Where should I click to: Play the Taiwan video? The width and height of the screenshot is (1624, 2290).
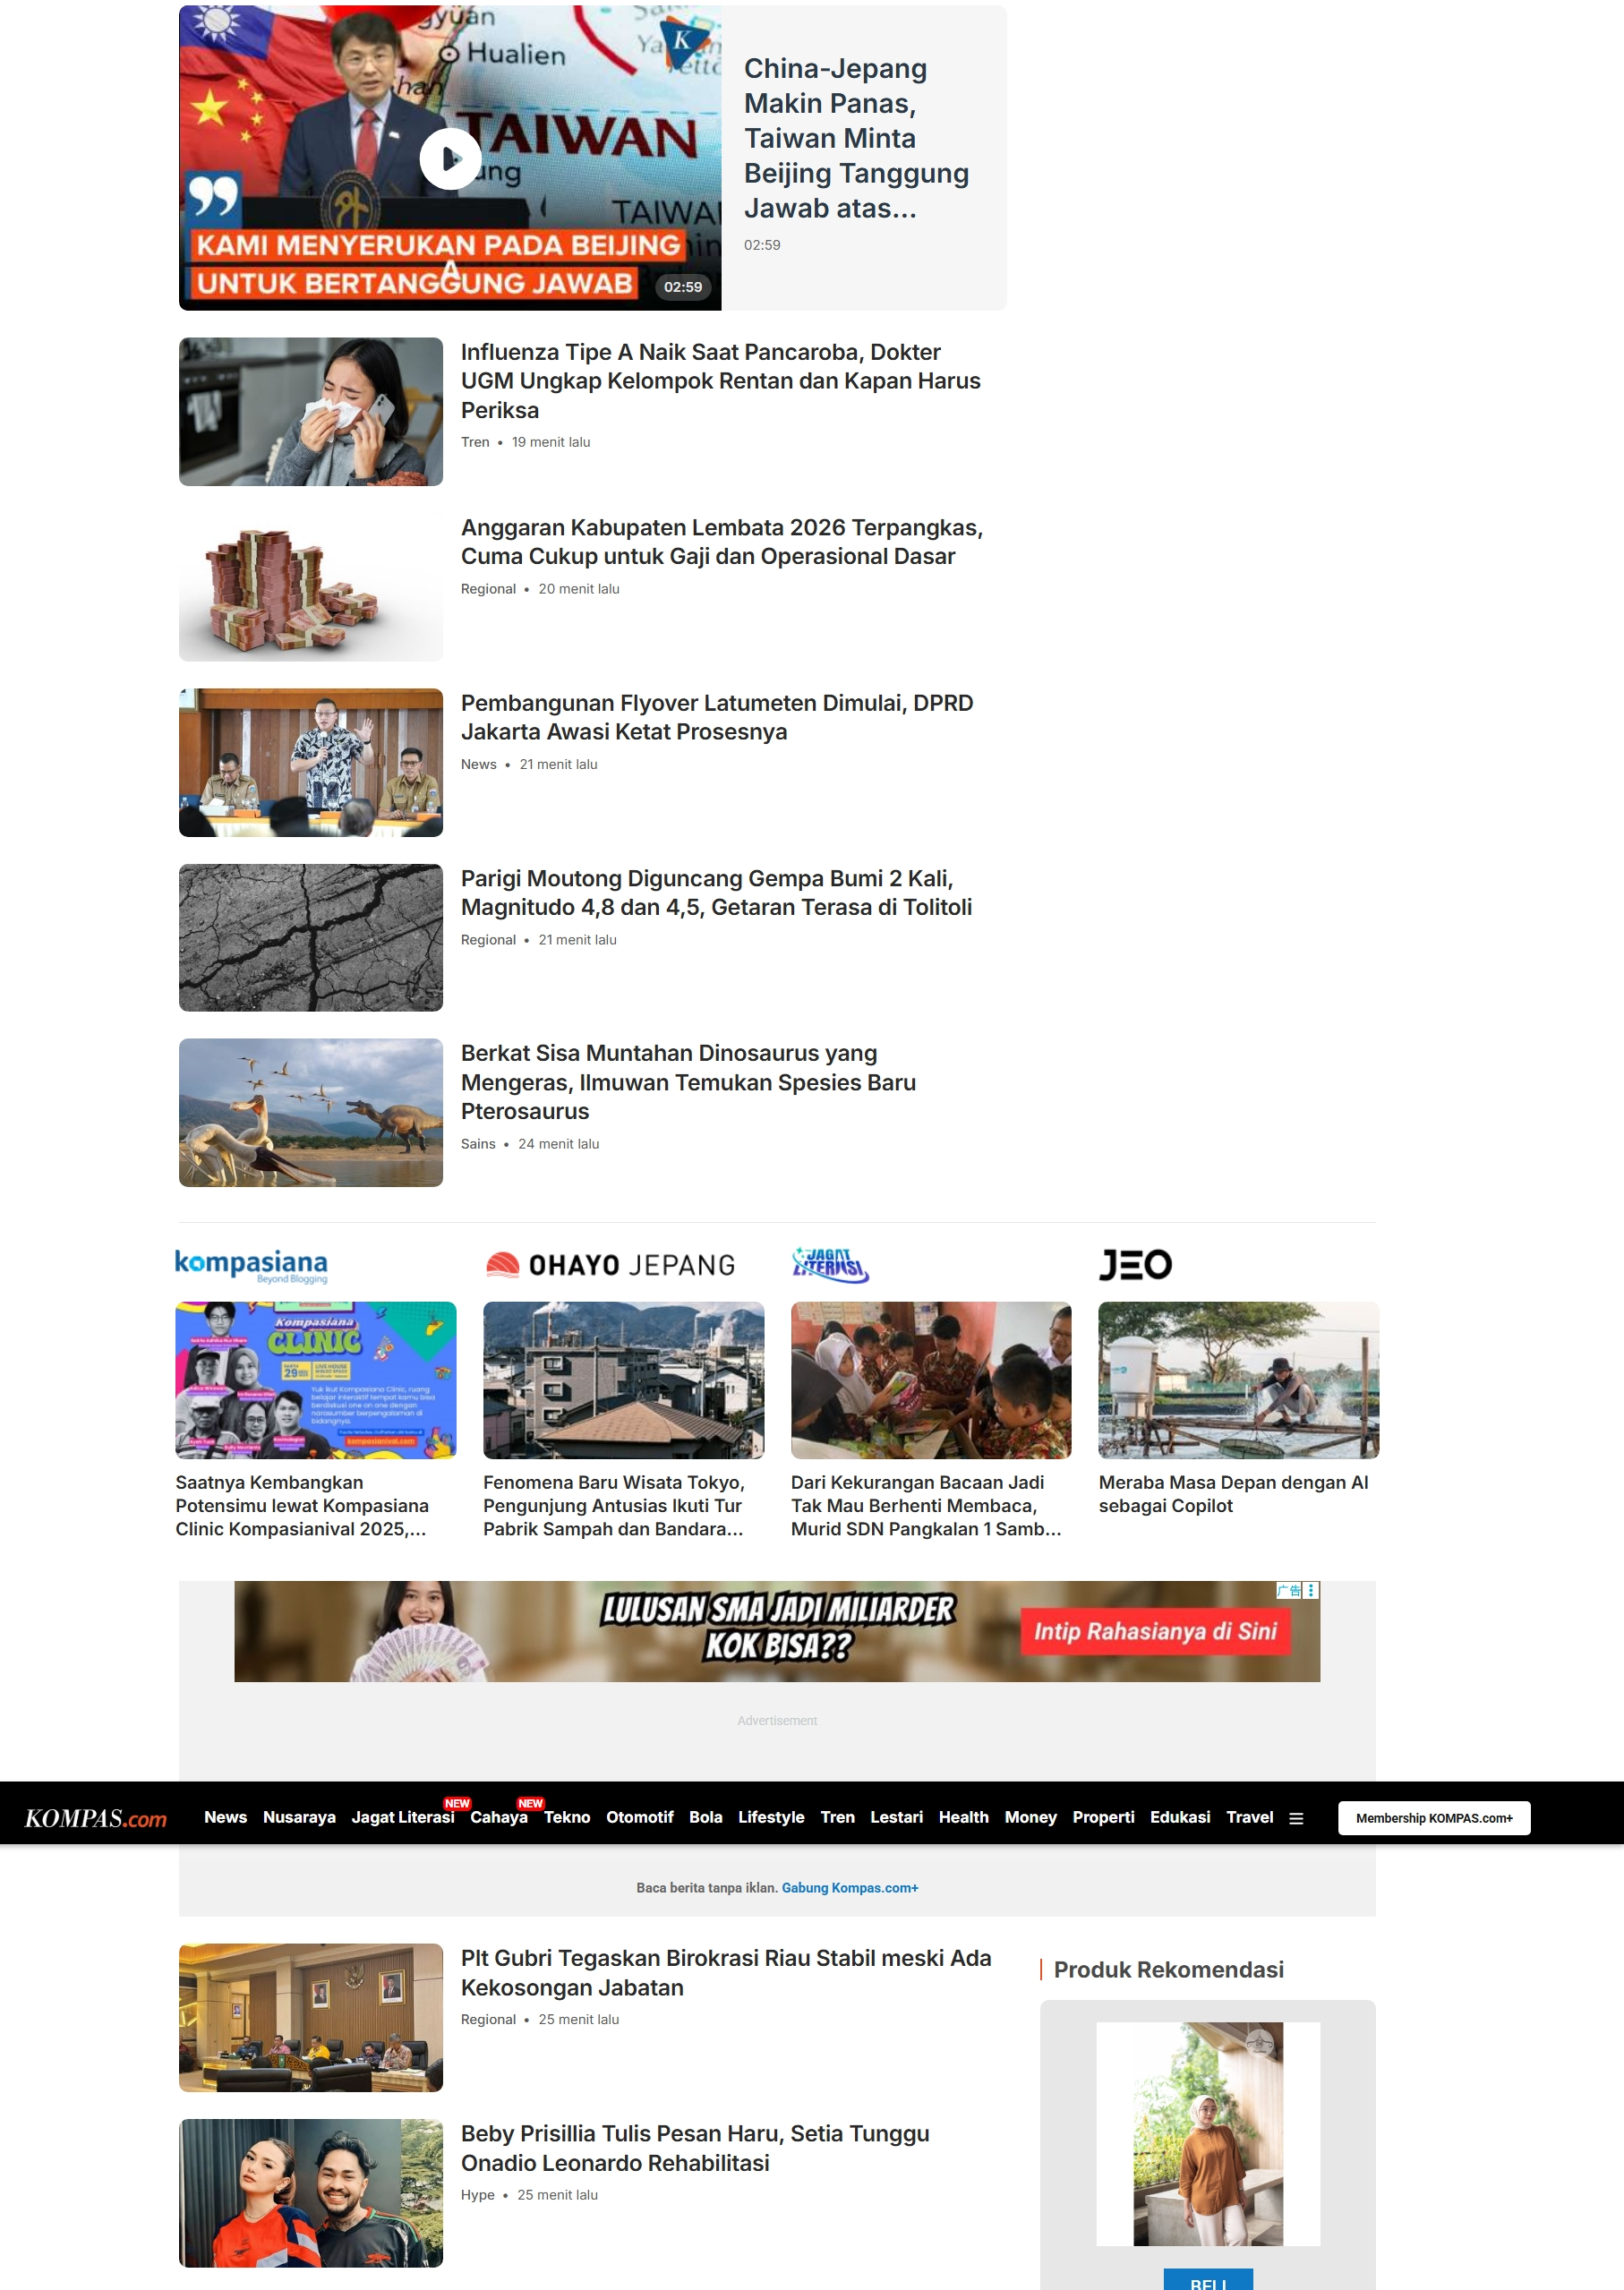click(x=450, y=158)
